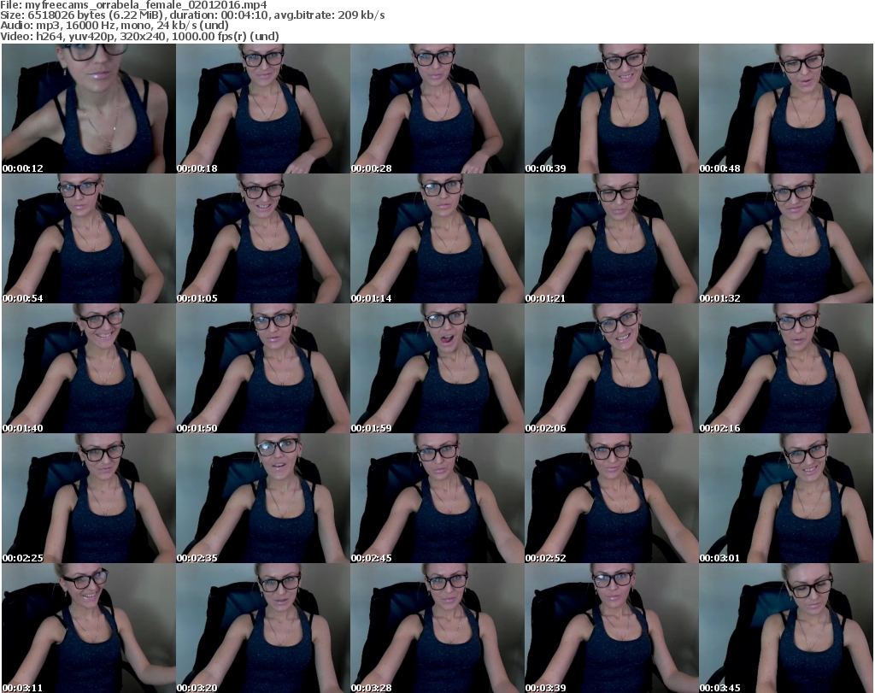The image size is (875, 693).
Task: Pick the frame stamped 00:02:45
Action: coord(437,498)
